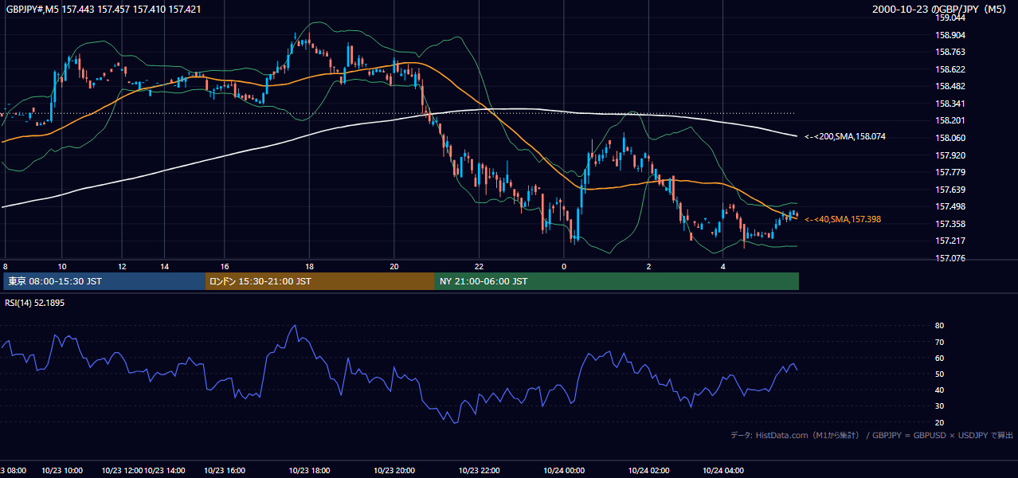
Task: Click the 10/23 20:00 time label
Action: 394,471
